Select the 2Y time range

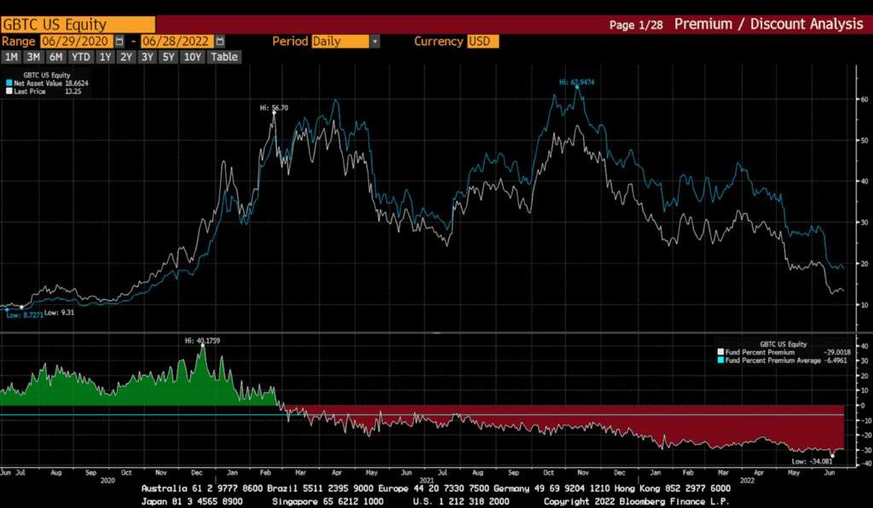(126, 57)
